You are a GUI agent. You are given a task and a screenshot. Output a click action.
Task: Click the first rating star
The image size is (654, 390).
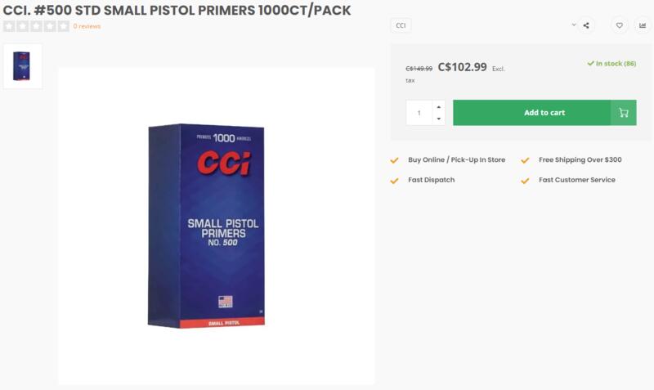tap(9, 26)
